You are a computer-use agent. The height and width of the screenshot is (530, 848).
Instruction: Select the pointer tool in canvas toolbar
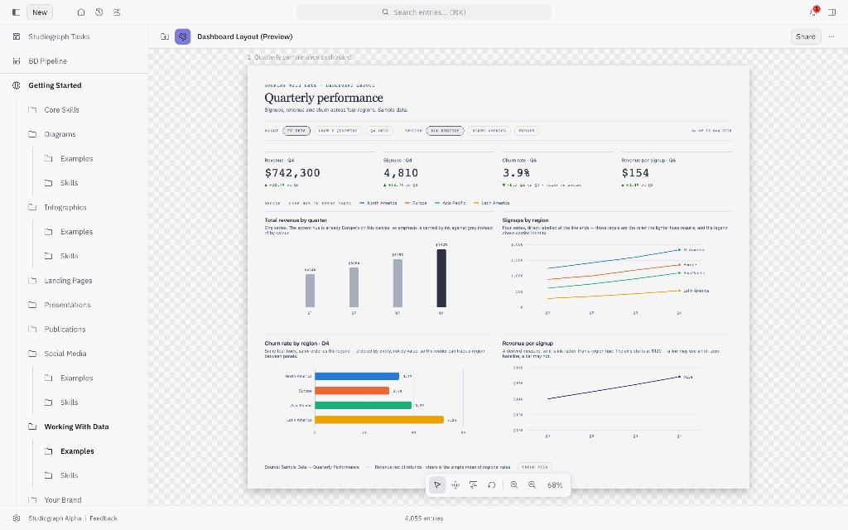(x=437, y=484)
